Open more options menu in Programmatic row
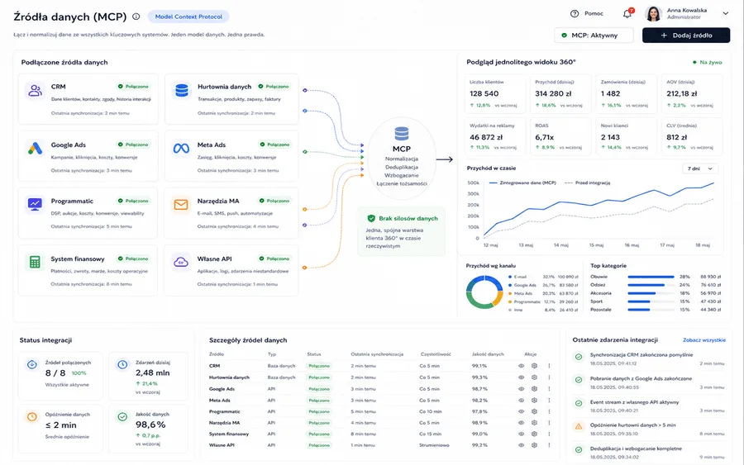Screen dimensions: 744x465 pos(549,411)
